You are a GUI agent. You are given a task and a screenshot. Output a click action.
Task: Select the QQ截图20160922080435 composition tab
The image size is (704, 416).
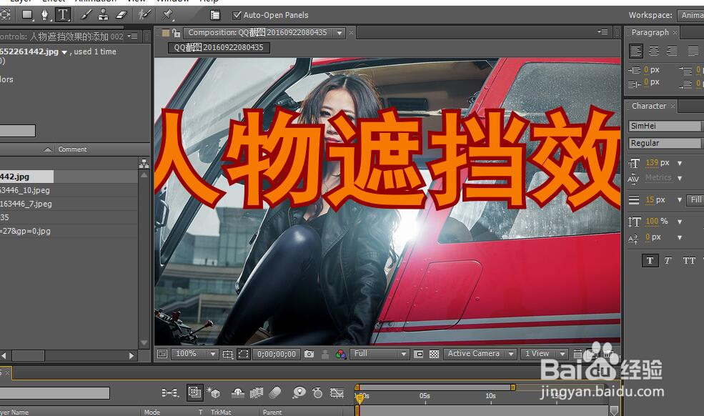(219, 47)
